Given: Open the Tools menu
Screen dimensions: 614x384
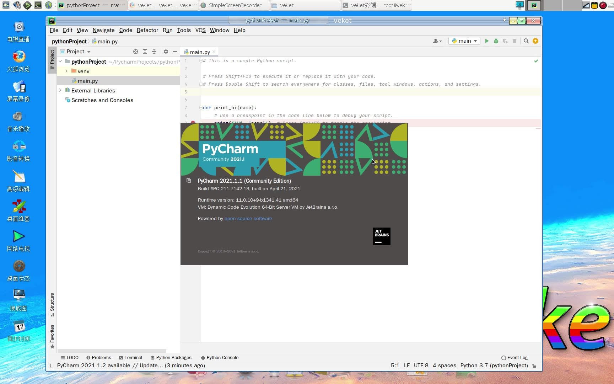Looking at the screenshot, I should point(184,30).
